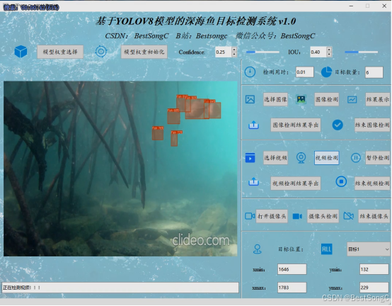The image size is (392, 306).
Task: Decrease Confidence with stepper down arrow
Action: point(234,55)
